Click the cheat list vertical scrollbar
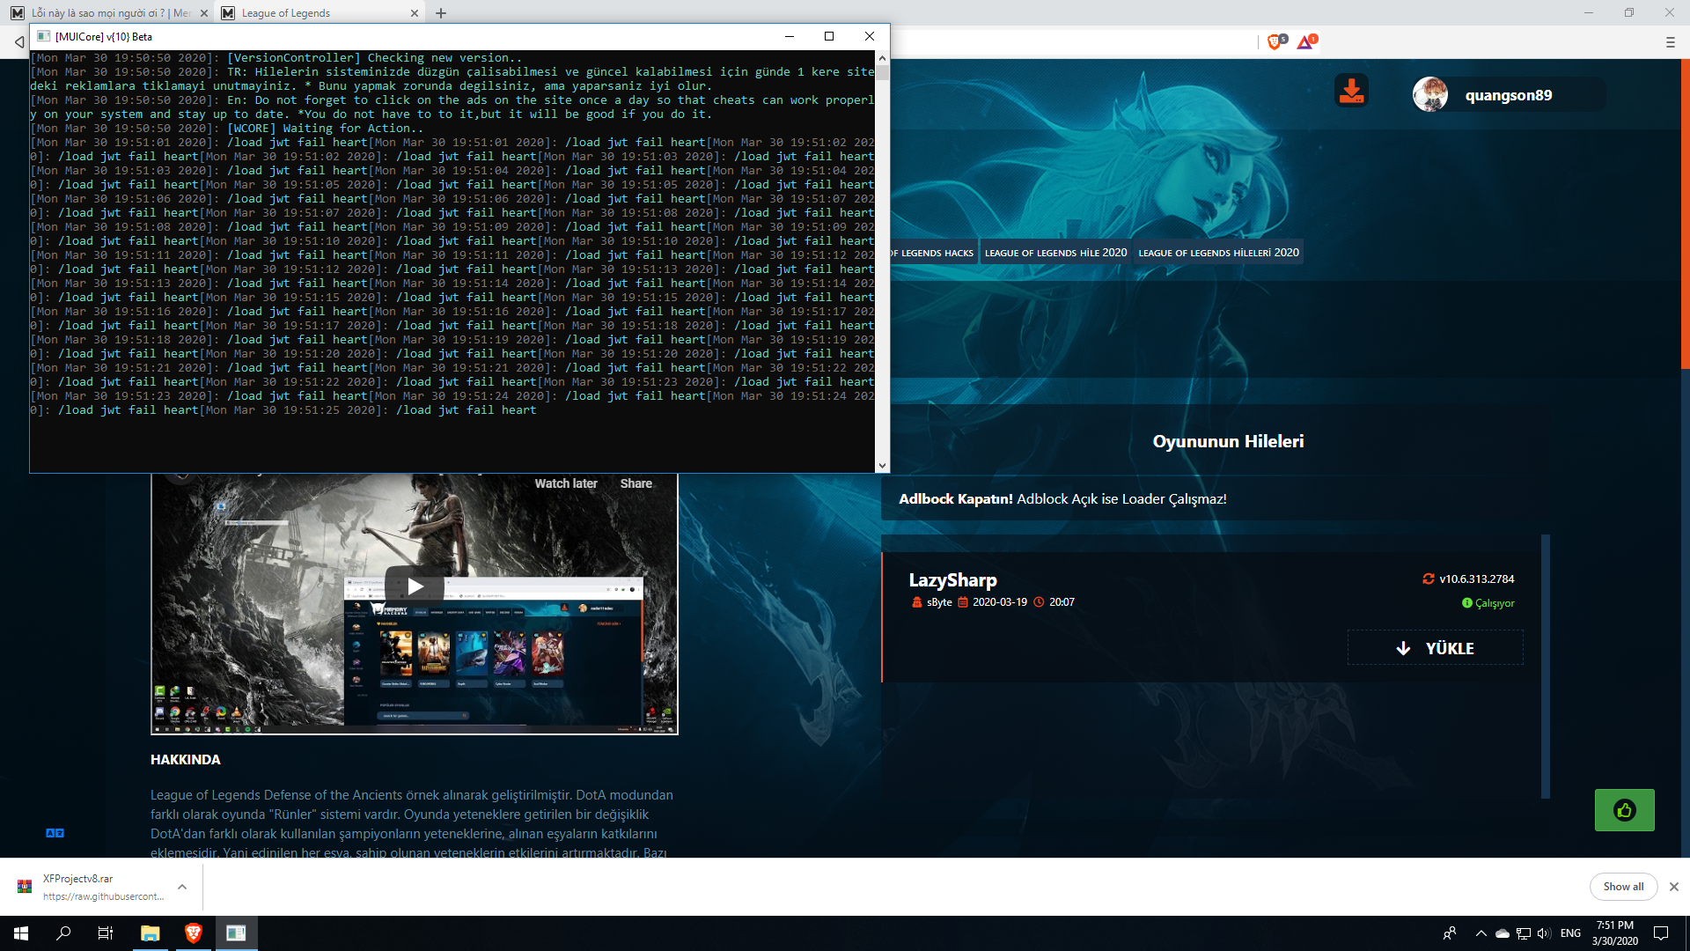This screenshot has width=1690, height=951. point(1545,666)
